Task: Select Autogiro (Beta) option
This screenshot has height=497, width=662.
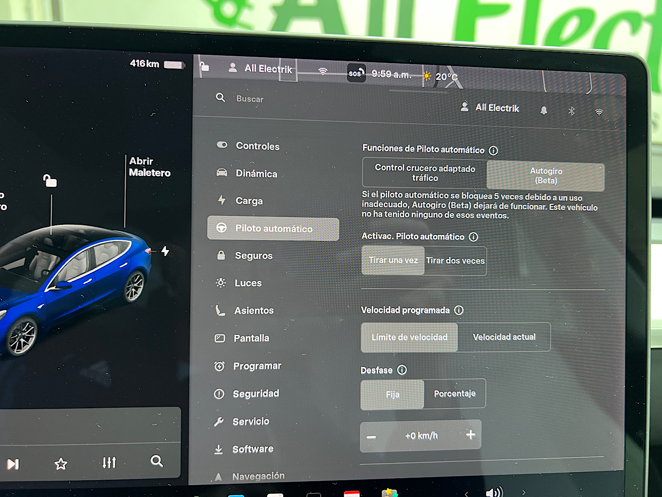Action: pyautogui.click(x=546, y=176)
